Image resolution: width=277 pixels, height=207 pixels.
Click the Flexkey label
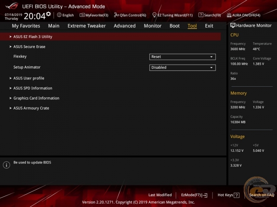coord(20,56)
